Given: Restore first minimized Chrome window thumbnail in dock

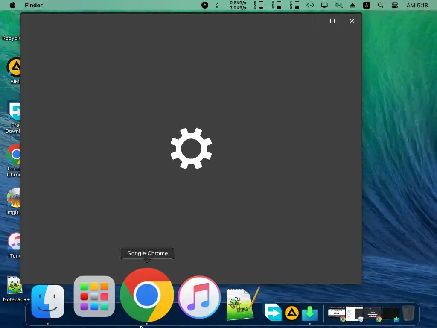Looking at the screenshot, I should [337, 313].
